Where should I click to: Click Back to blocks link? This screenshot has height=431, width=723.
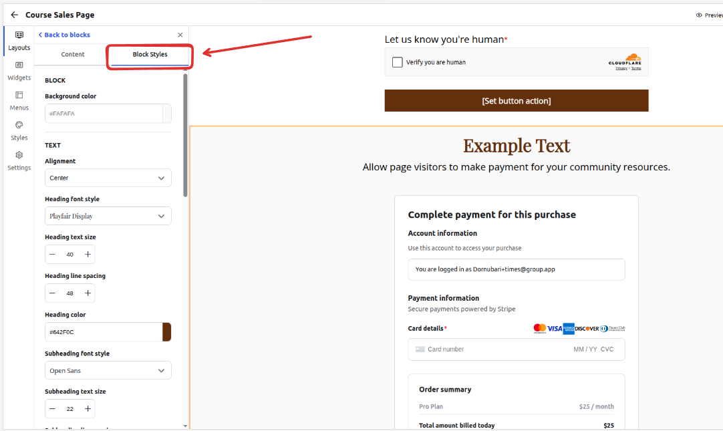64,35
